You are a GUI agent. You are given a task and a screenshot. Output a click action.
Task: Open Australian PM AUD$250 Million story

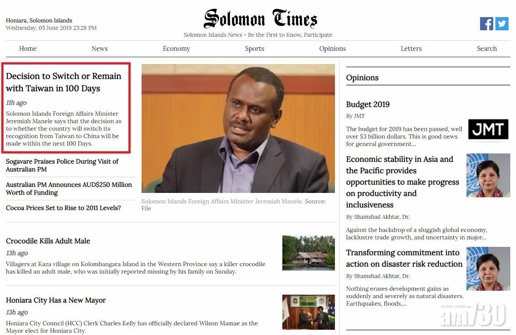[69, 189]
